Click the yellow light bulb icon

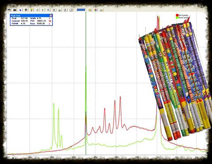[31, 10]
